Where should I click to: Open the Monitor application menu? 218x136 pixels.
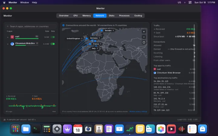[x=13, y=2]
